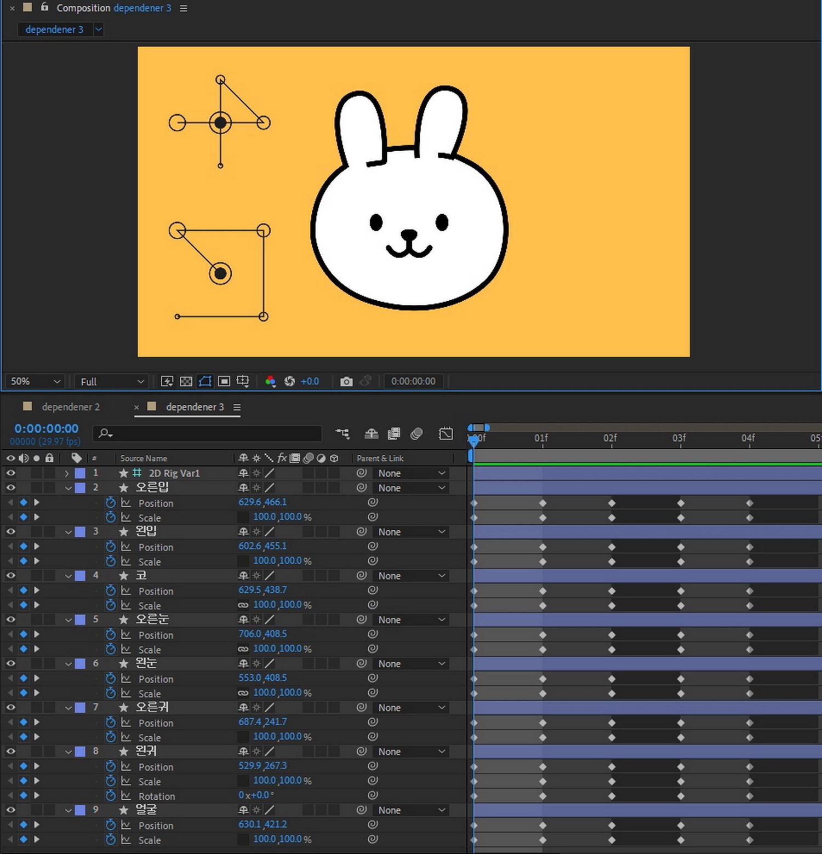This screenshot has height=854, width=822.
Task: Hide the 2D Rig Var1 layer
Action: [x=10, y=473]
